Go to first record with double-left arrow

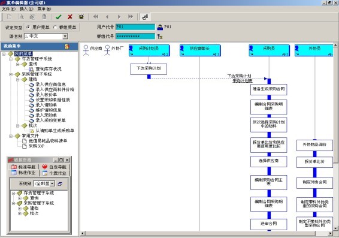click(x=96, y=17)
